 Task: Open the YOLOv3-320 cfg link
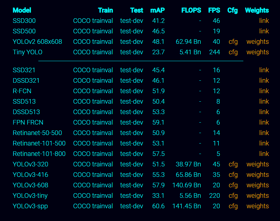(233, 164)
